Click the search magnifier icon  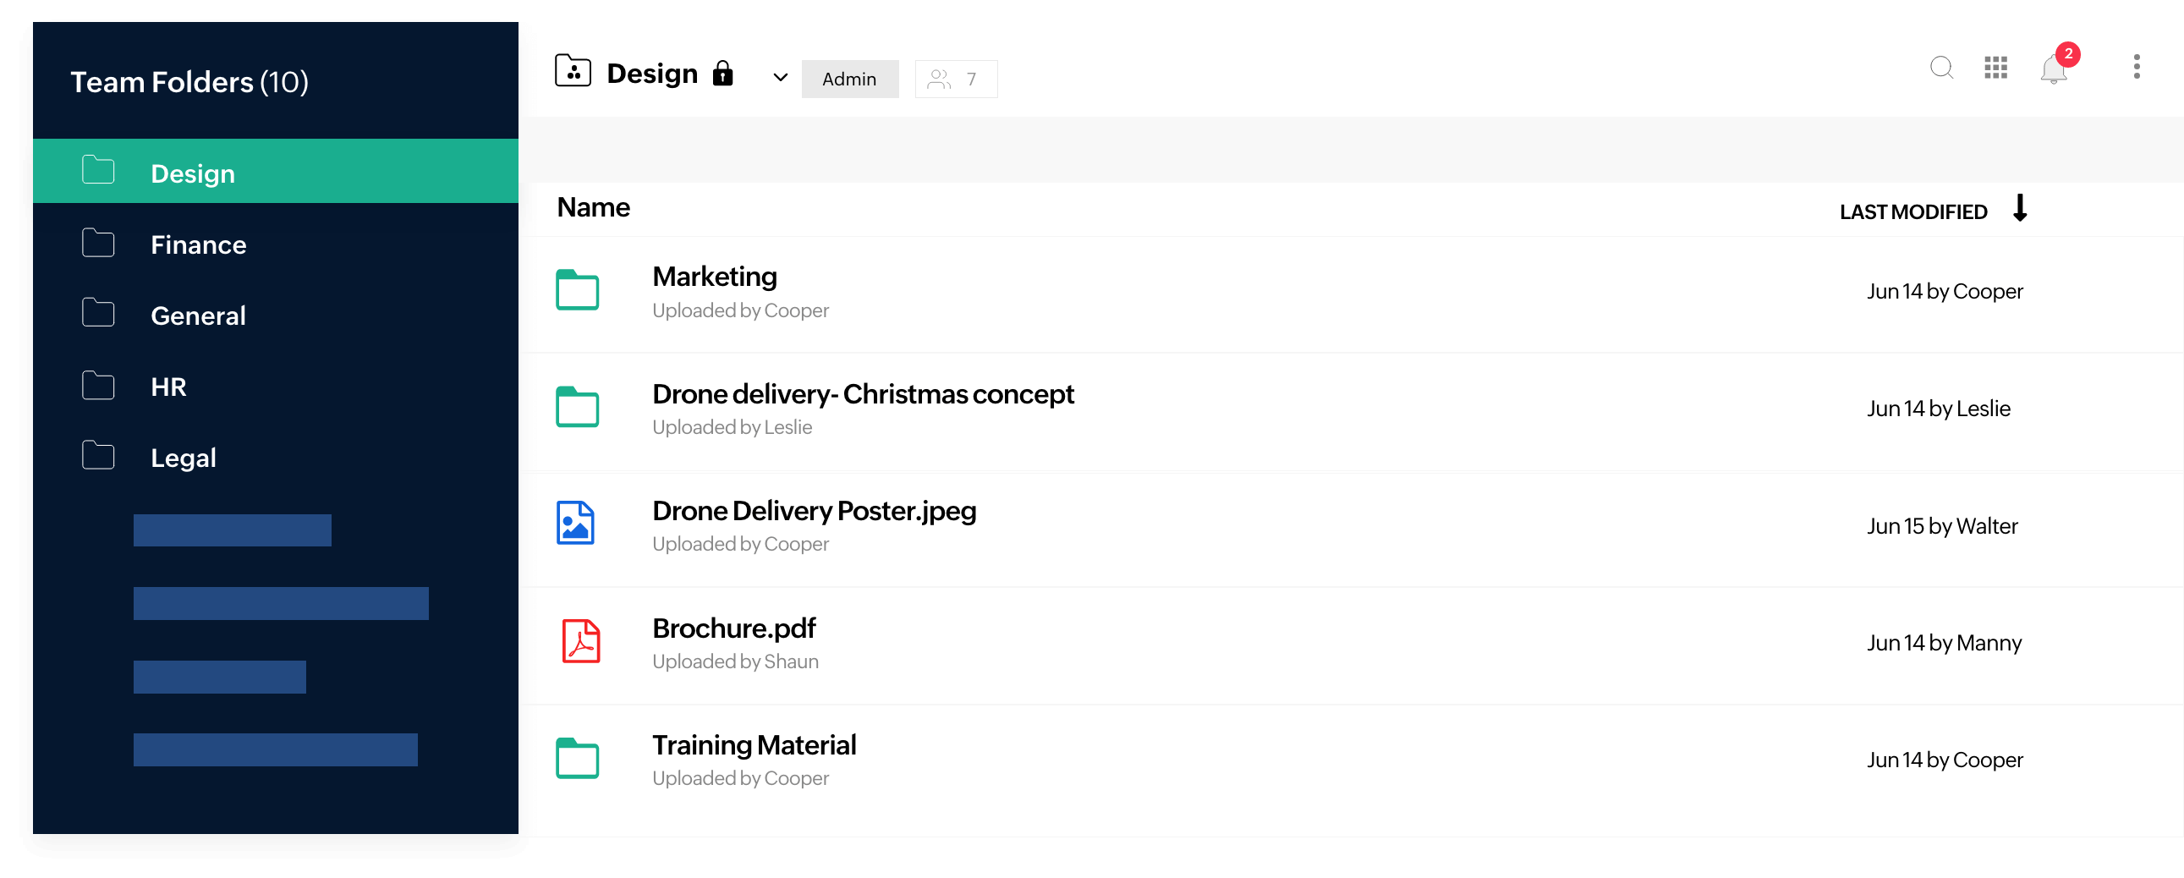[x=1941, y=68]
